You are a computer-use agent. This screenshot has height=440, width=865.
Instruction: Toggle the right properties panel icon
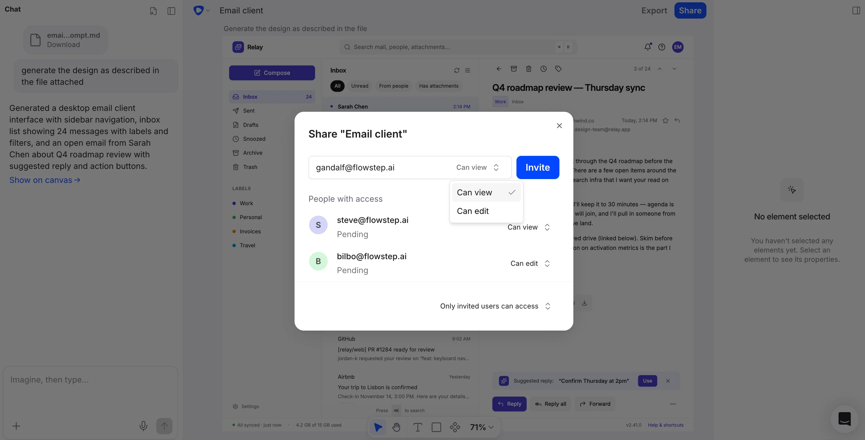[856, 10]
